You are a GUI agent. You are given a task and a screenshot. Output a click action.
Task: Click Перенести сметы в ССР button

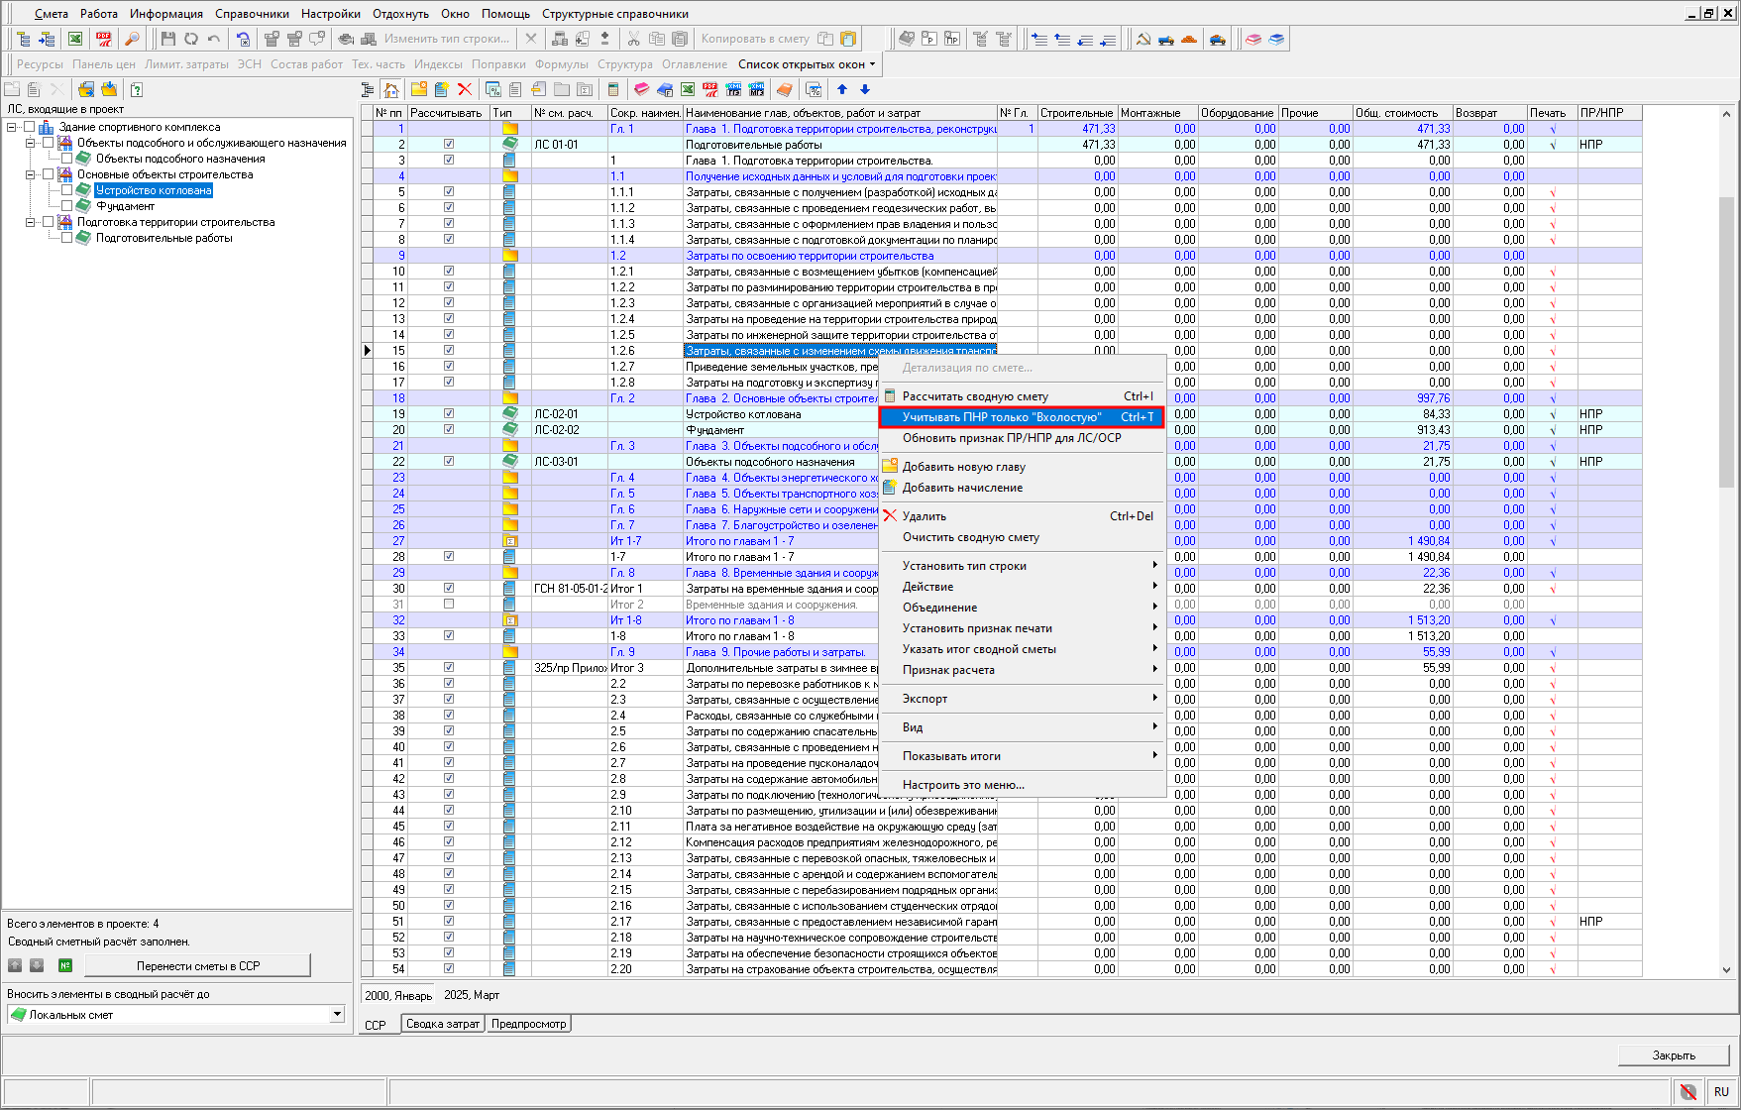coord(198,965)
